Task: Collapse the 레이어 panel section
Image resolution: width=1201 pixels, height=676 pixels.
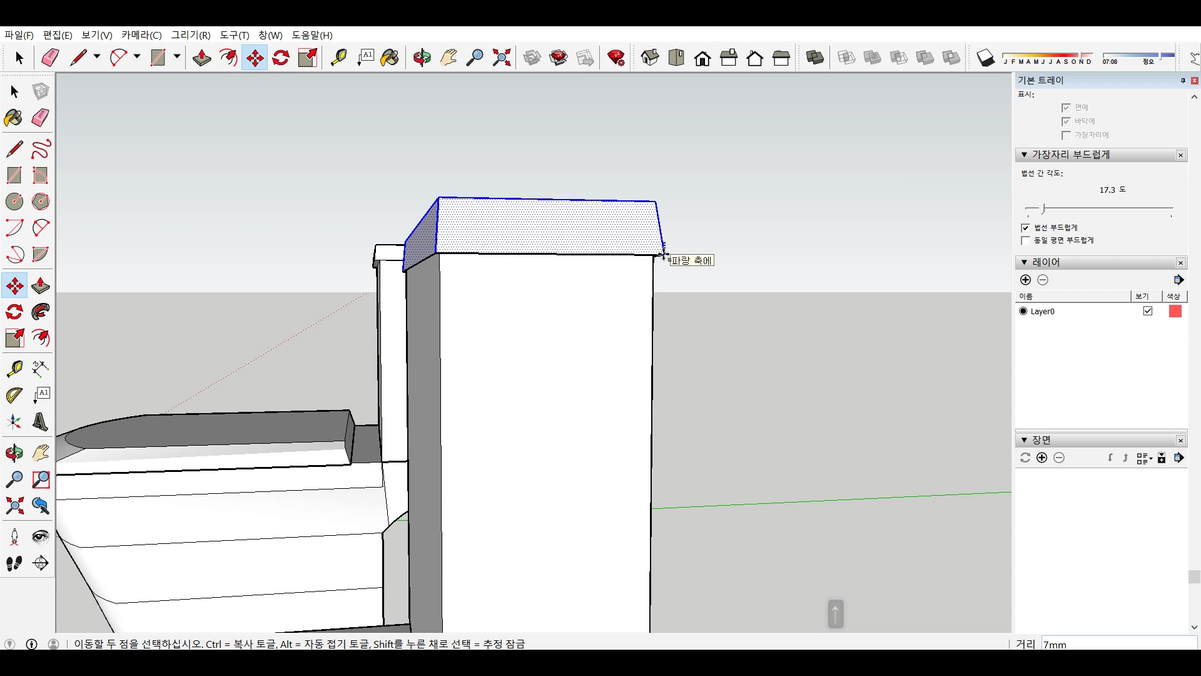Action: pos(1024,262)
